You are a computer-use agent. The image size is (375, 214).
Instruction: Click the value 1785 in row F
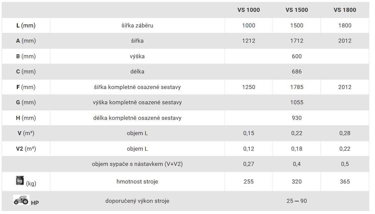click(297, 87)
